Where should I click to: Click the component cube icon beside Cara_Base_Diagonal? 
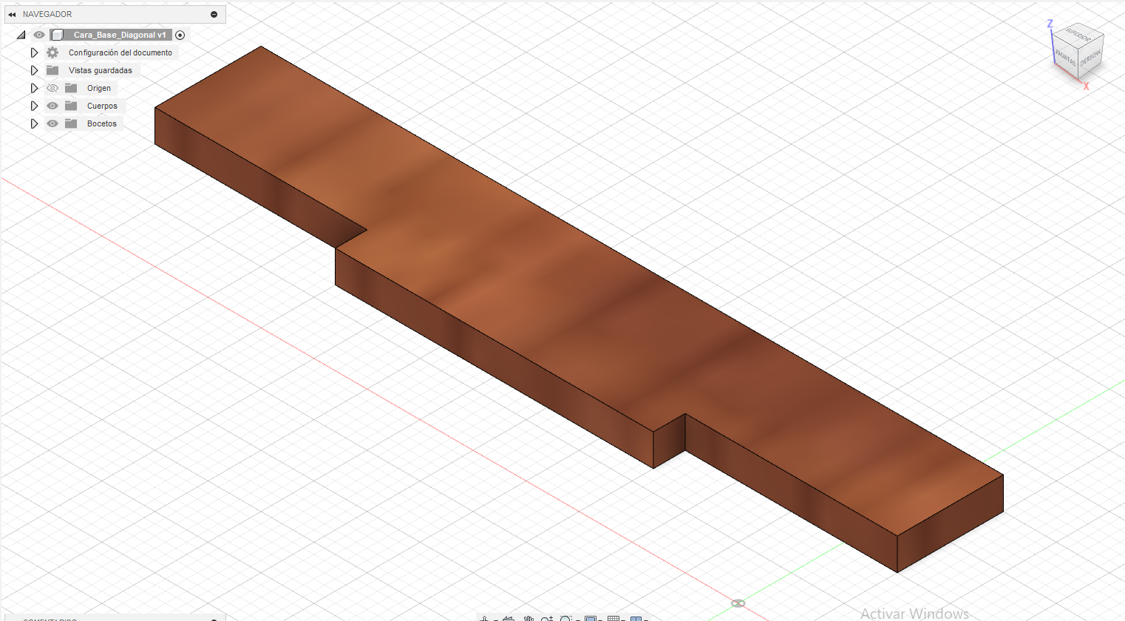pos(58,35)
